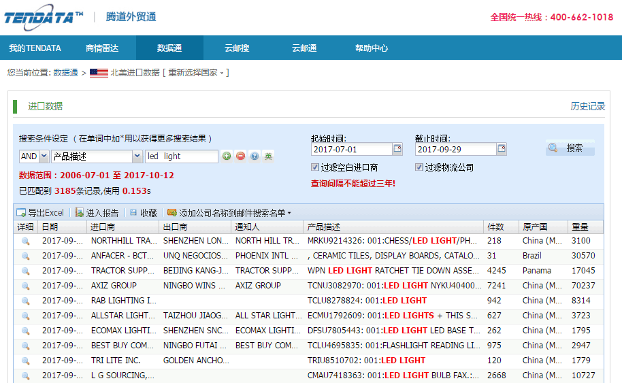Viewport: 622px width, 383px height.
Task: Click the led light keyword input field
Action: click(181, 156)
